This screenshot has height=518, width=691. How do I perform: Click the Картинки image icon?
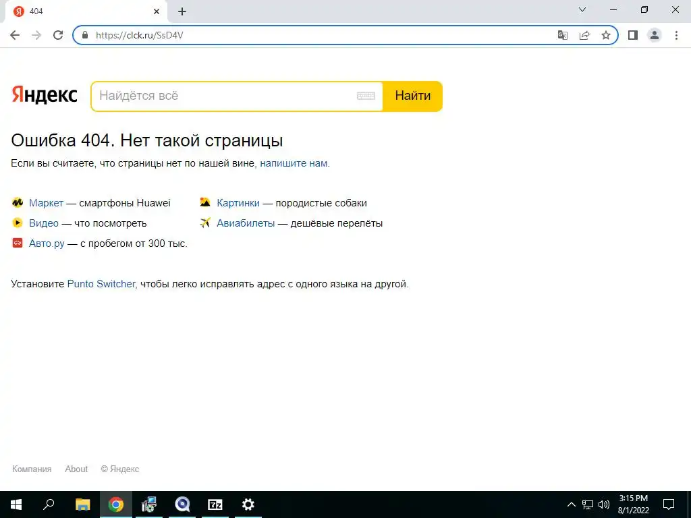(x=205, y=202)
